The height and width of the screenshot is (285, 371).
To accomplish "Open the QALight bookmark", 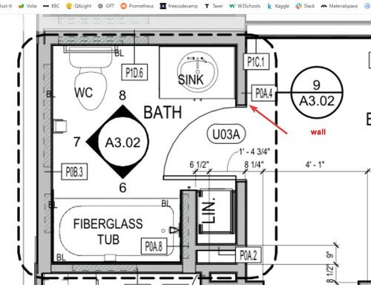I will coord(79,6).
